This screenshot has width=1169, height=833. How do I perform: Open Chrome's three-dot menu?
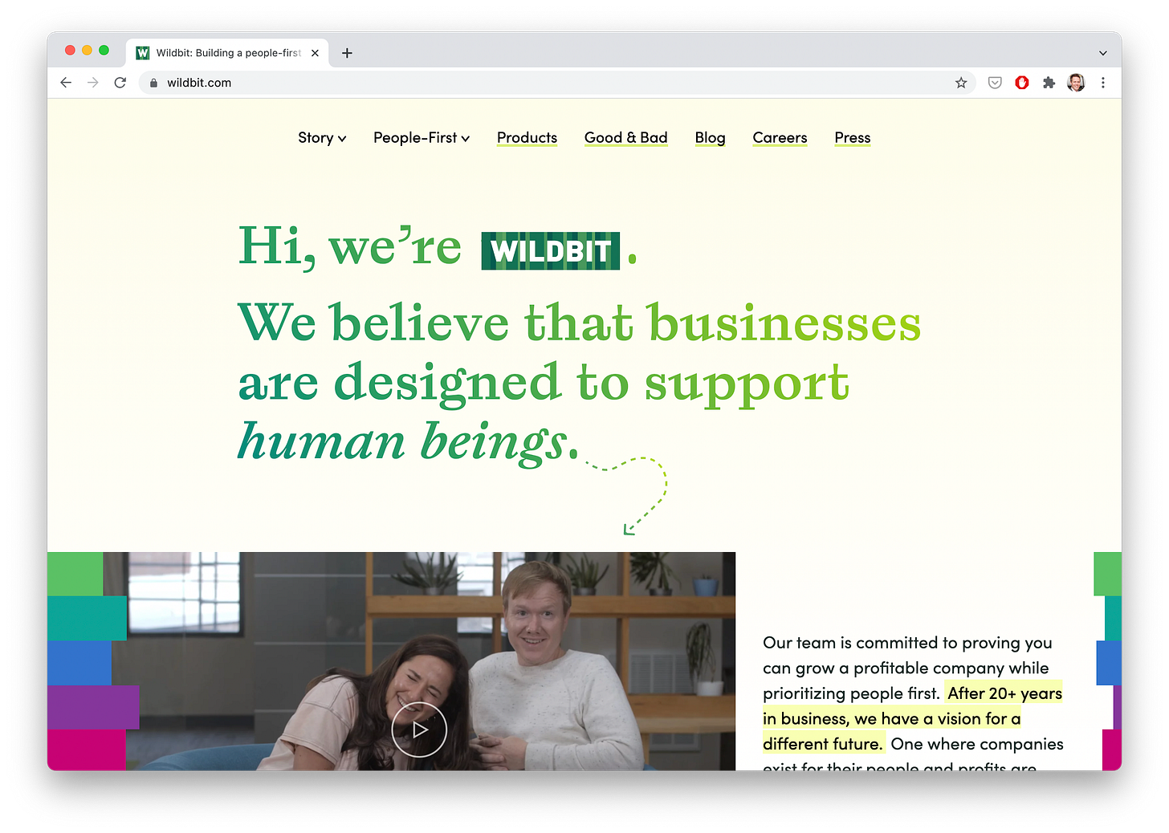[1103, 83]
